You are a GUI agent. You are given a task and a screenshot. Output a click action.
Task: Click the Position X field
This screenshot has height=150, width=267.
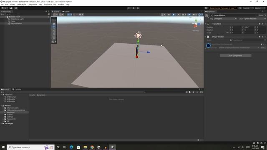pos(237,27)
